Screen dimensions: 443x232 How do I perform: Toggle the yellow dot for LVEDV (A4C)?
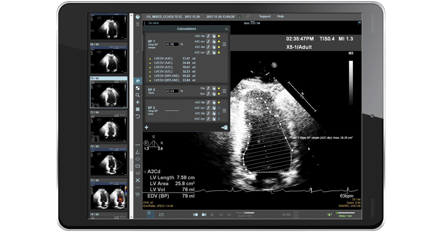[149, 58]
